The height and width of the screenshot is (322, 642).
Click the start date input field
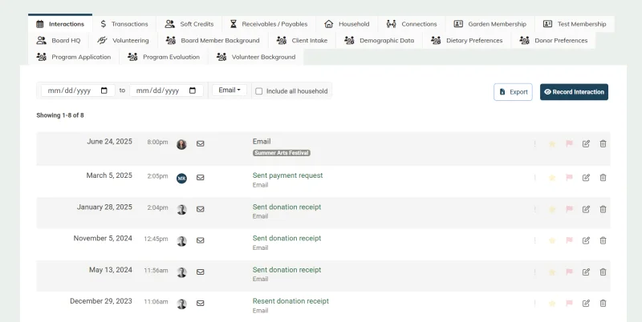click(x=78, y=91)
